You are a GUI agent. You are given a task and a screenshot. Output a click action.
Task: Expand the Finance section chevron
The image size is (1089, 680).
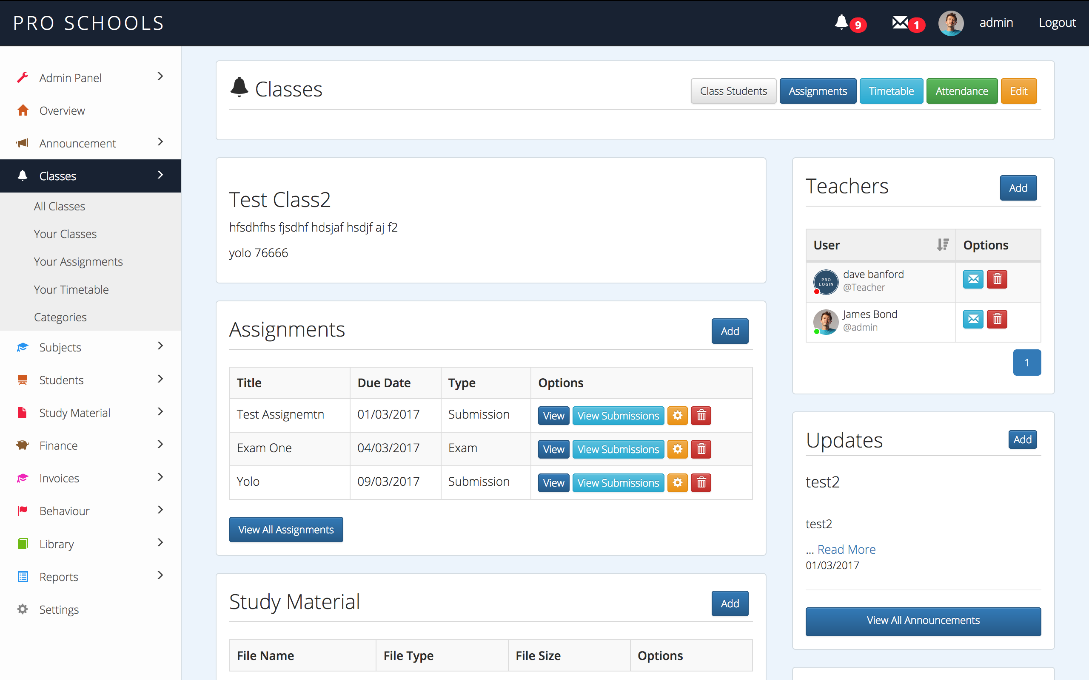coord(160,445)
